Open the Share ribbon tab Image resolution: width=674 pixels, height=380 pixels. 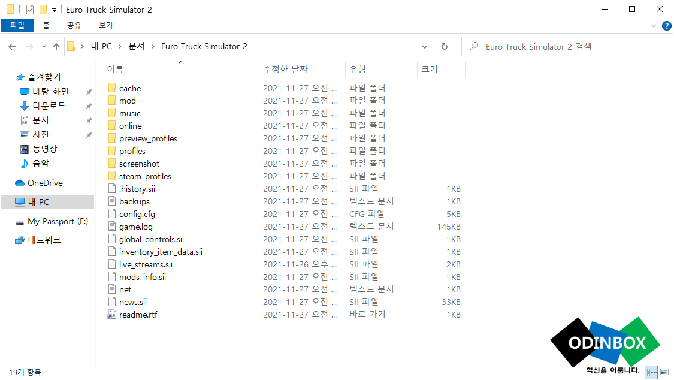click(74, 25)
